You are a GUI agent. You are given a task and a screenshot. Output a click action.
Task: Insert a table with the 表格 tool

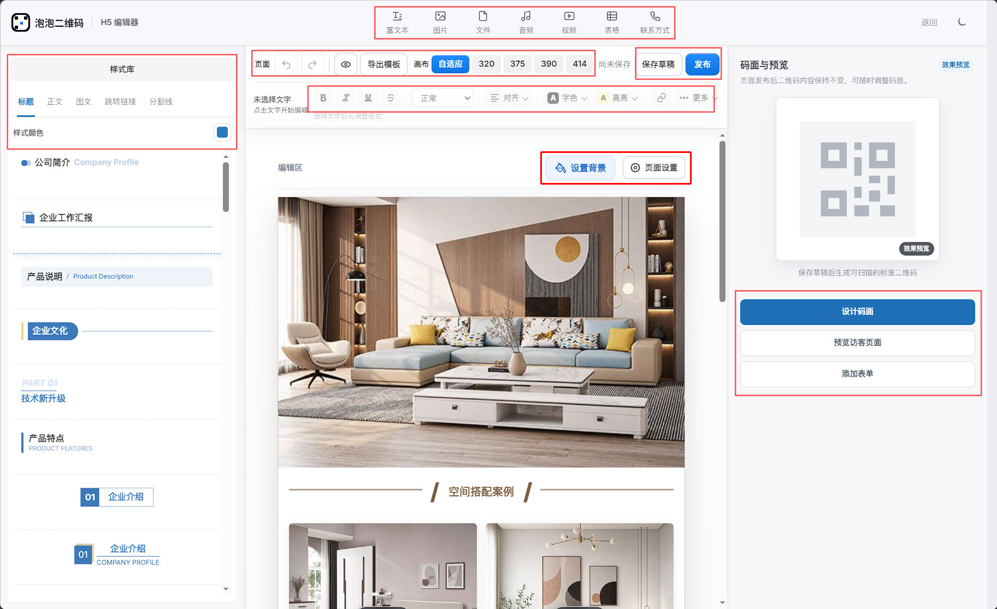tap(612, 22)
